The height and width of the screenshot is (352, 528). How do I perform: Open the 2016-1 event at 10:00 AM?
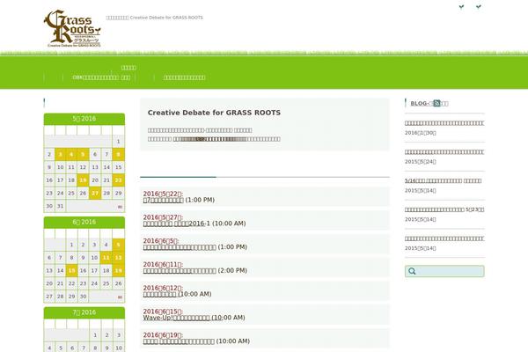coord(177,224)
